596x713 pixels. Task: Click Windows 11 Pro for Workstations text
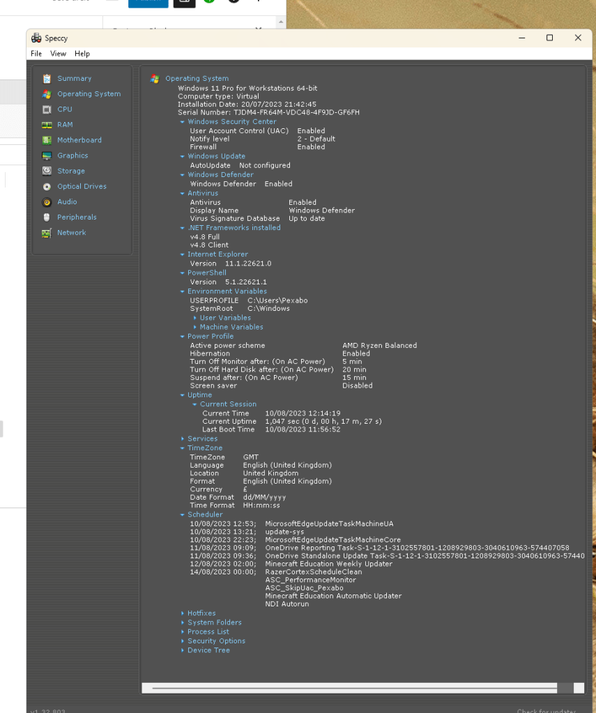(x=247, y=89)
